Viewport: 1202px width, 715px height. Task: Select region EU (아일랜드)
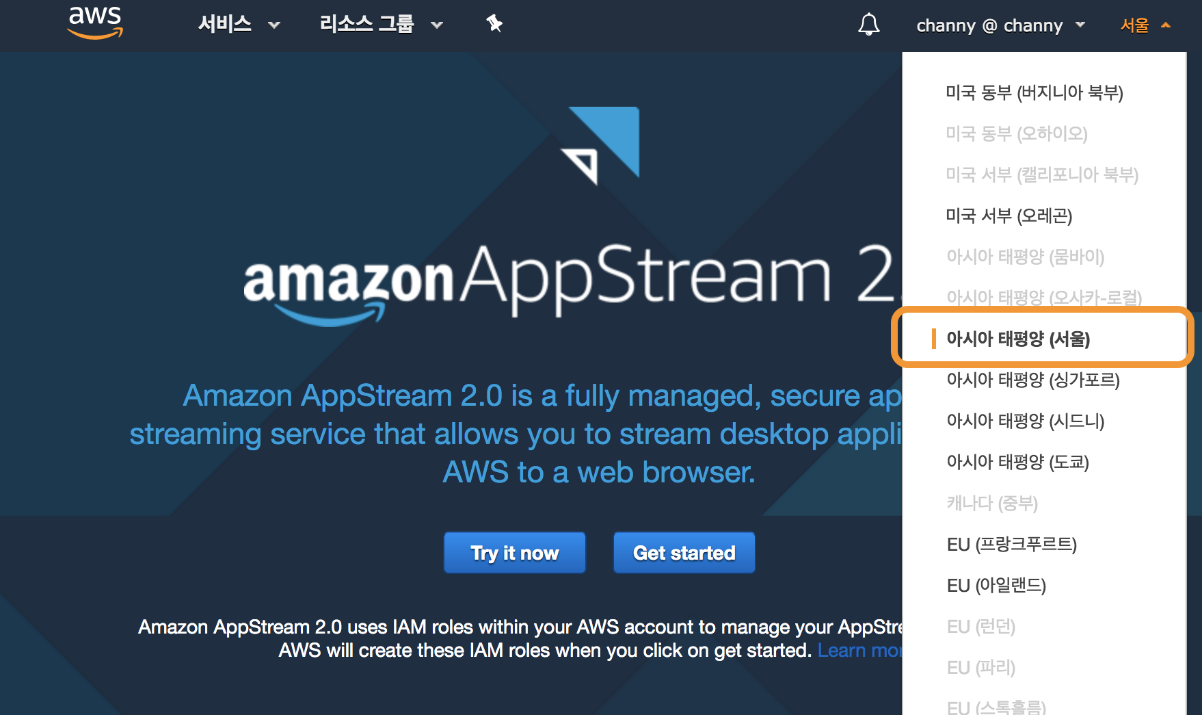pyautogui.click(x=997, y=585)
